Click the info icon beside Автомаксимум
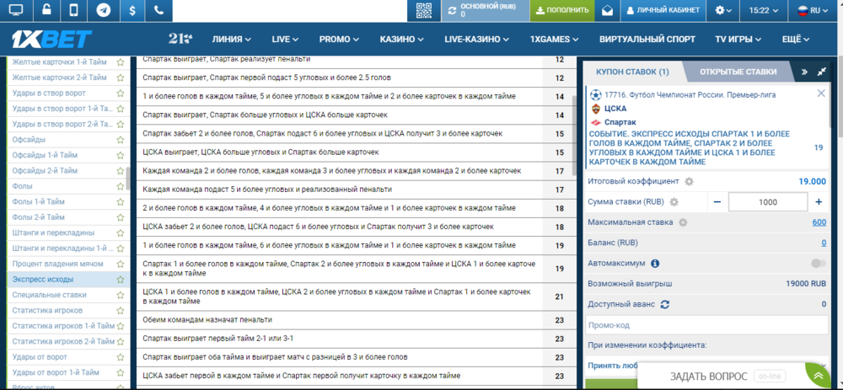 (x=655, y=264)
